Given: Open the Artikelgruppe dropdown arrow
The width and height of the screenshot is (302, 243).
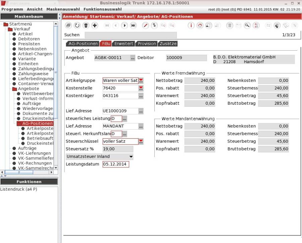Looking at the screenshot, I should click(141, 81).
